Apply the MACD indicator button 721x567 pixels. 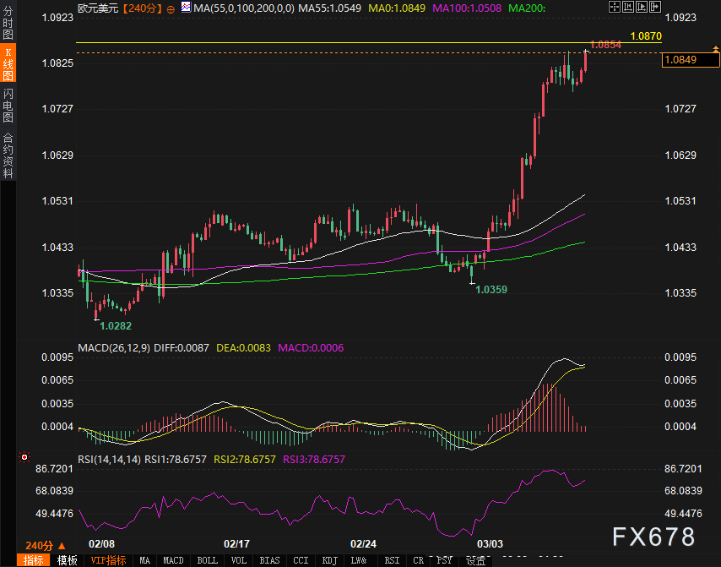click(173, 560)
